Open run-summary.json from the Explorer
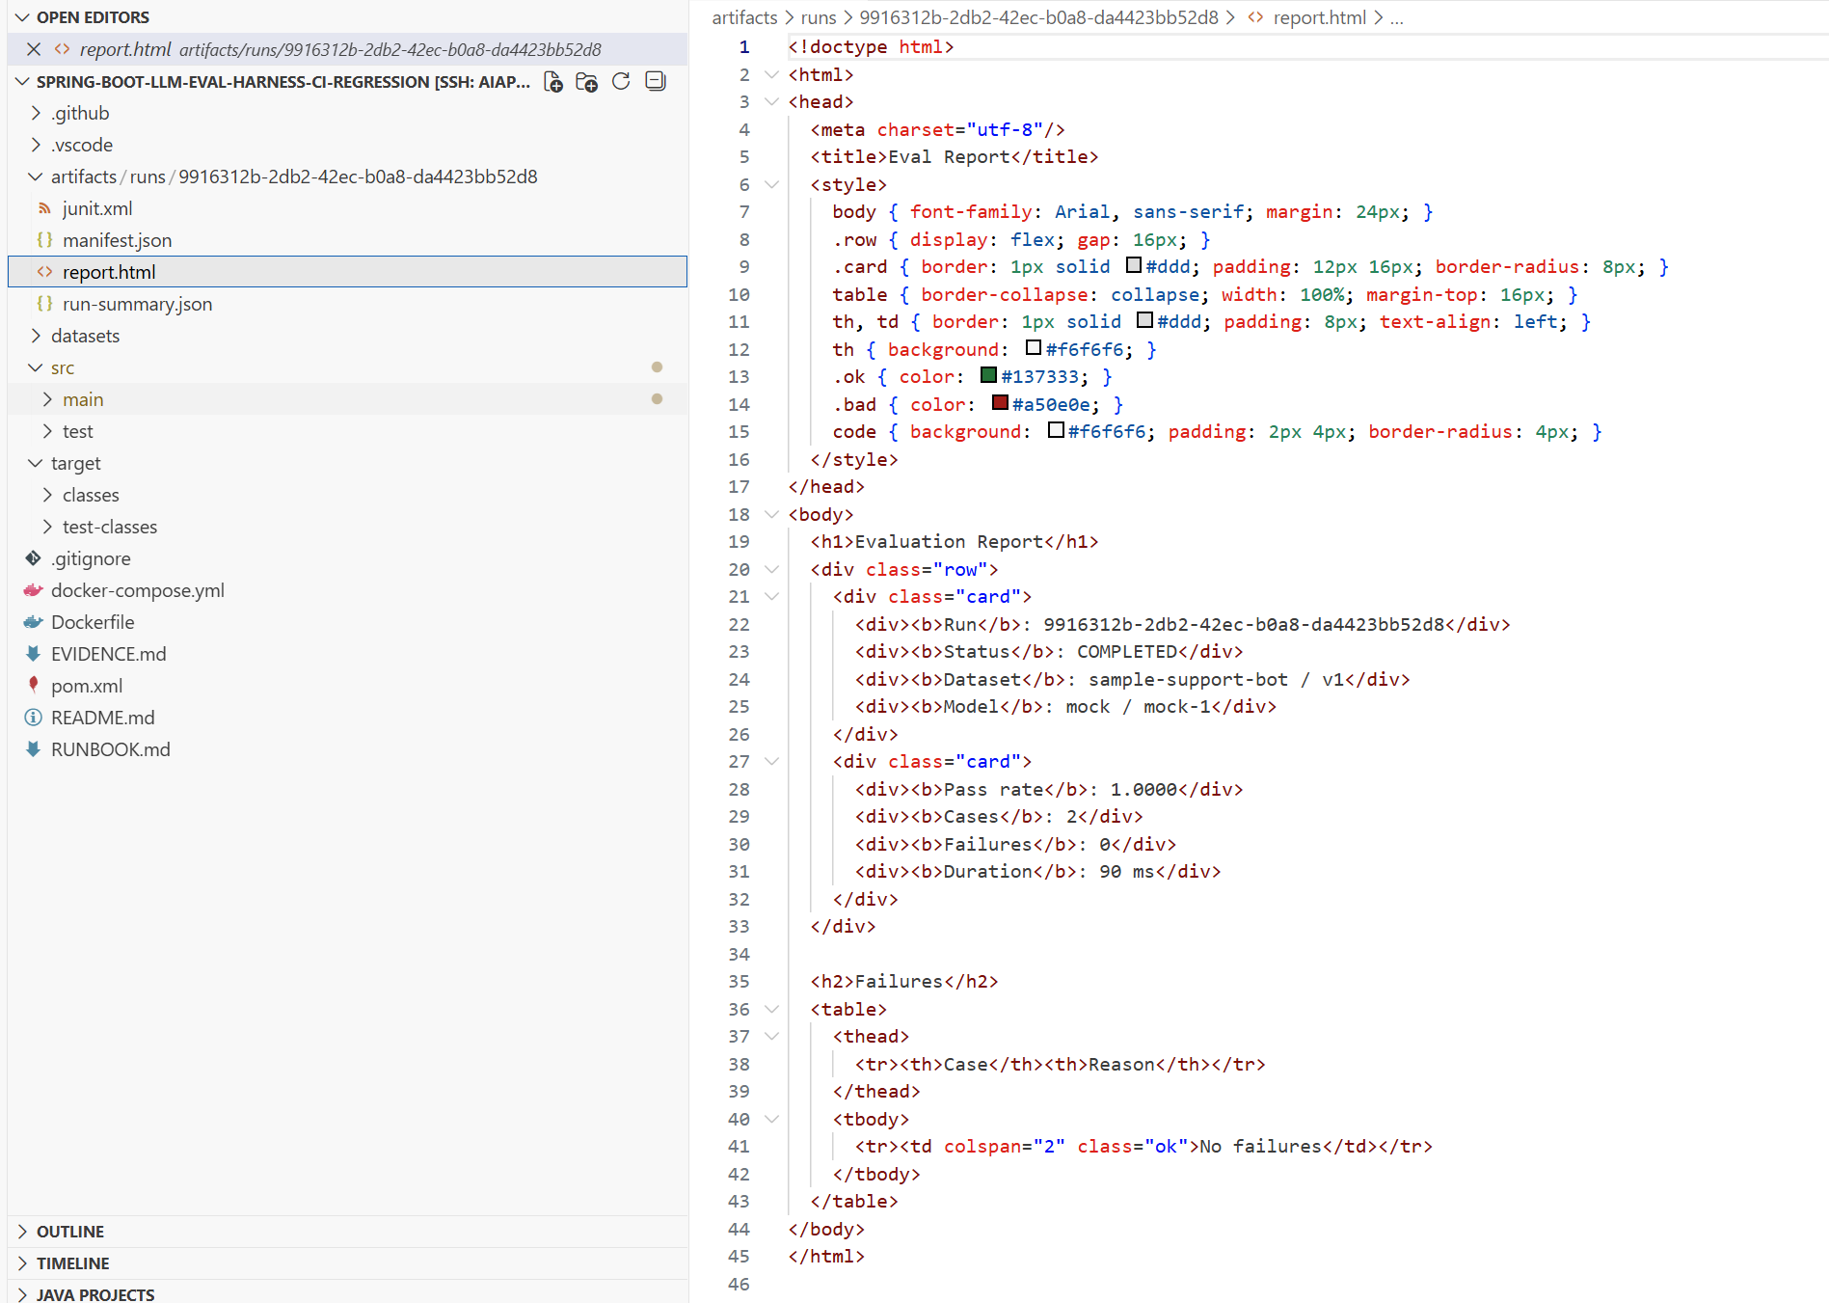 click(x=136, y=304)
